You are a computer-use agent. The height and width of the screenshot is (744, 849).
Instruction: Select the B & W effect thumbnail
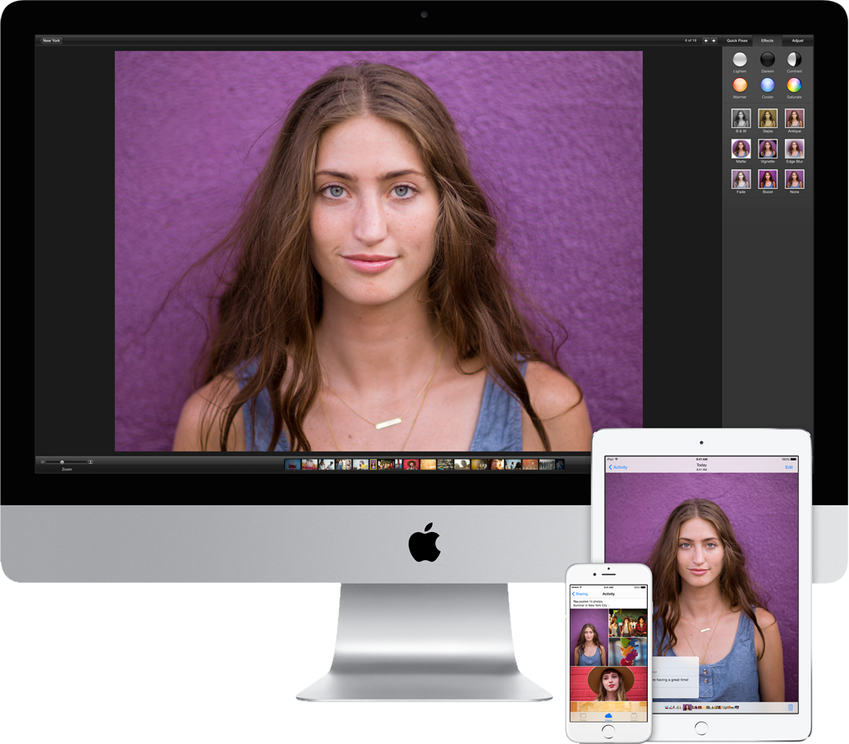[x=741, y=118]
